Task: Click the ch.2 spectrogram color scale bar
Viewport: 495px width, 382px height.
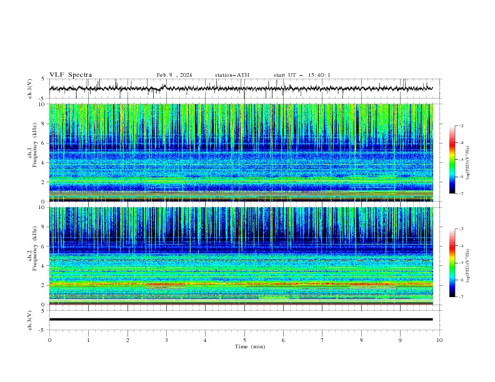Action: (452, 263)
